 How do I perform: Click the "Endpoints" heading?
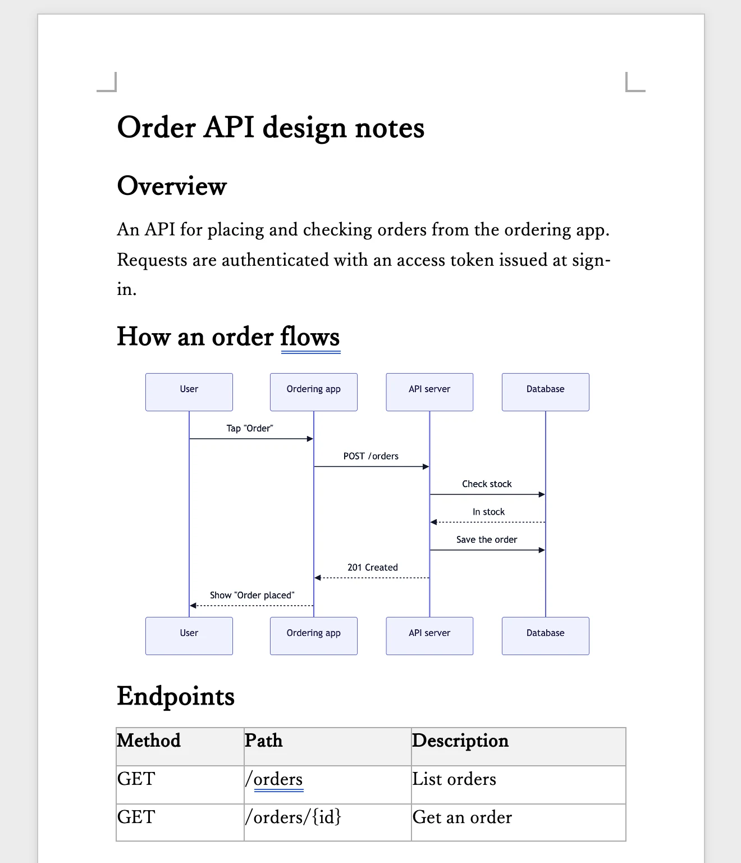(x=176, y=696)
